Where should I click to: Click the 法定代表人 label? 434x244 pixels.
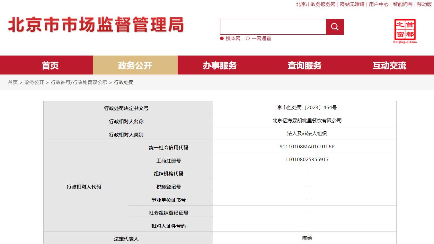[x=126, y=239]
